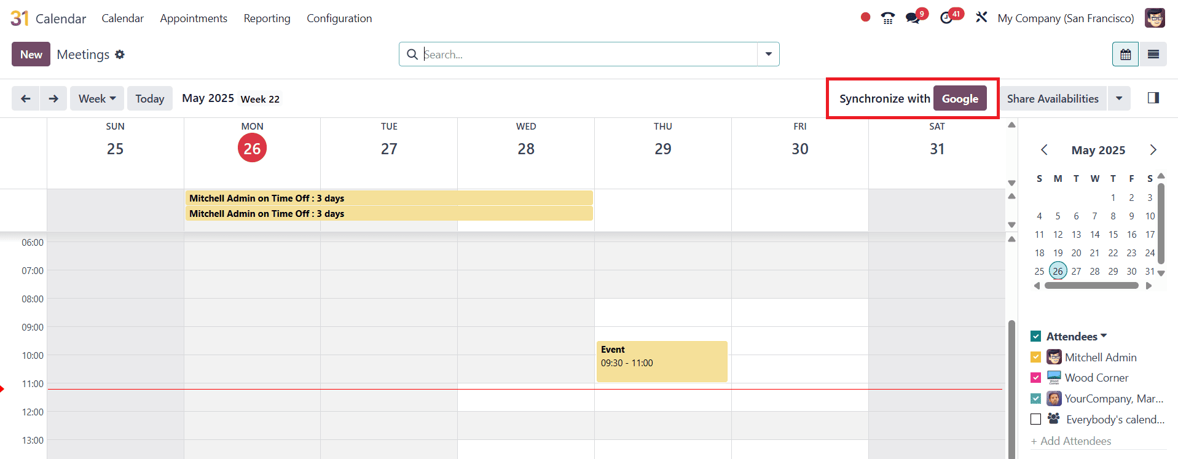This screenshot has height=459, width=1178.
Task: Go to previous week arrow
Action: 25,98
